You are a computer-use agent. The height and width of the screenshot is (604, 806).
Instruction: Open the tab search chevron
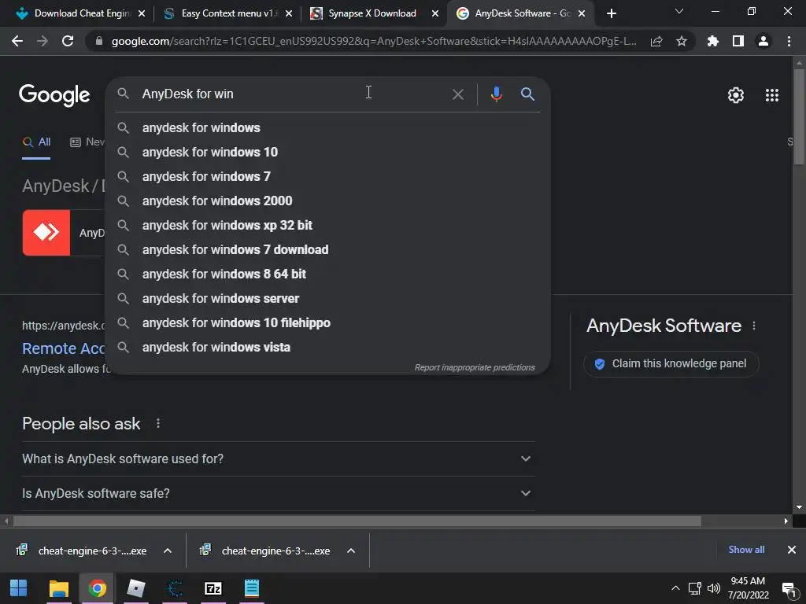click(679, 11)
